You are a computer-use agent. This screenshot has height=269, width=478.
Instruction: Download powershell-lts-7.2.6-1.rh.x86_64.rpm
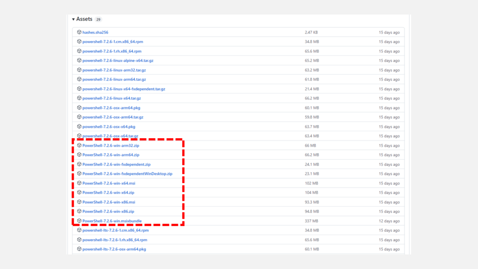tap(115, 240)
